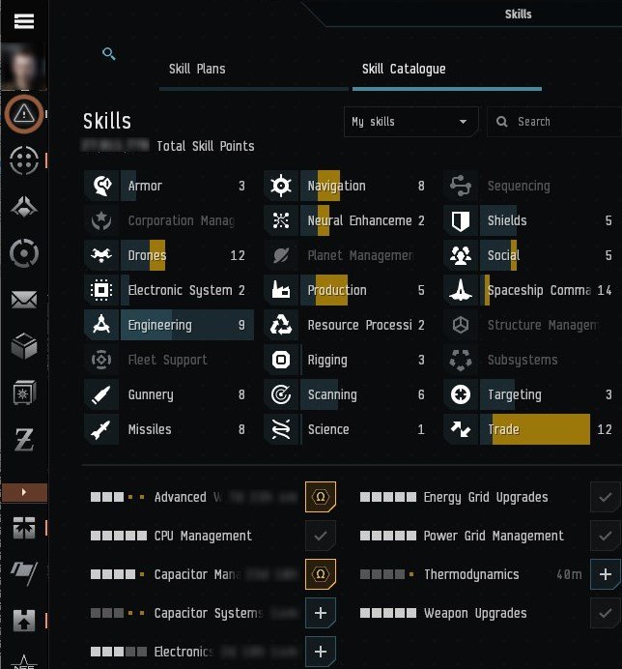Click the orange warning triangle alert icon
Viewport: 622px width, 669px height.
(24, 114)
